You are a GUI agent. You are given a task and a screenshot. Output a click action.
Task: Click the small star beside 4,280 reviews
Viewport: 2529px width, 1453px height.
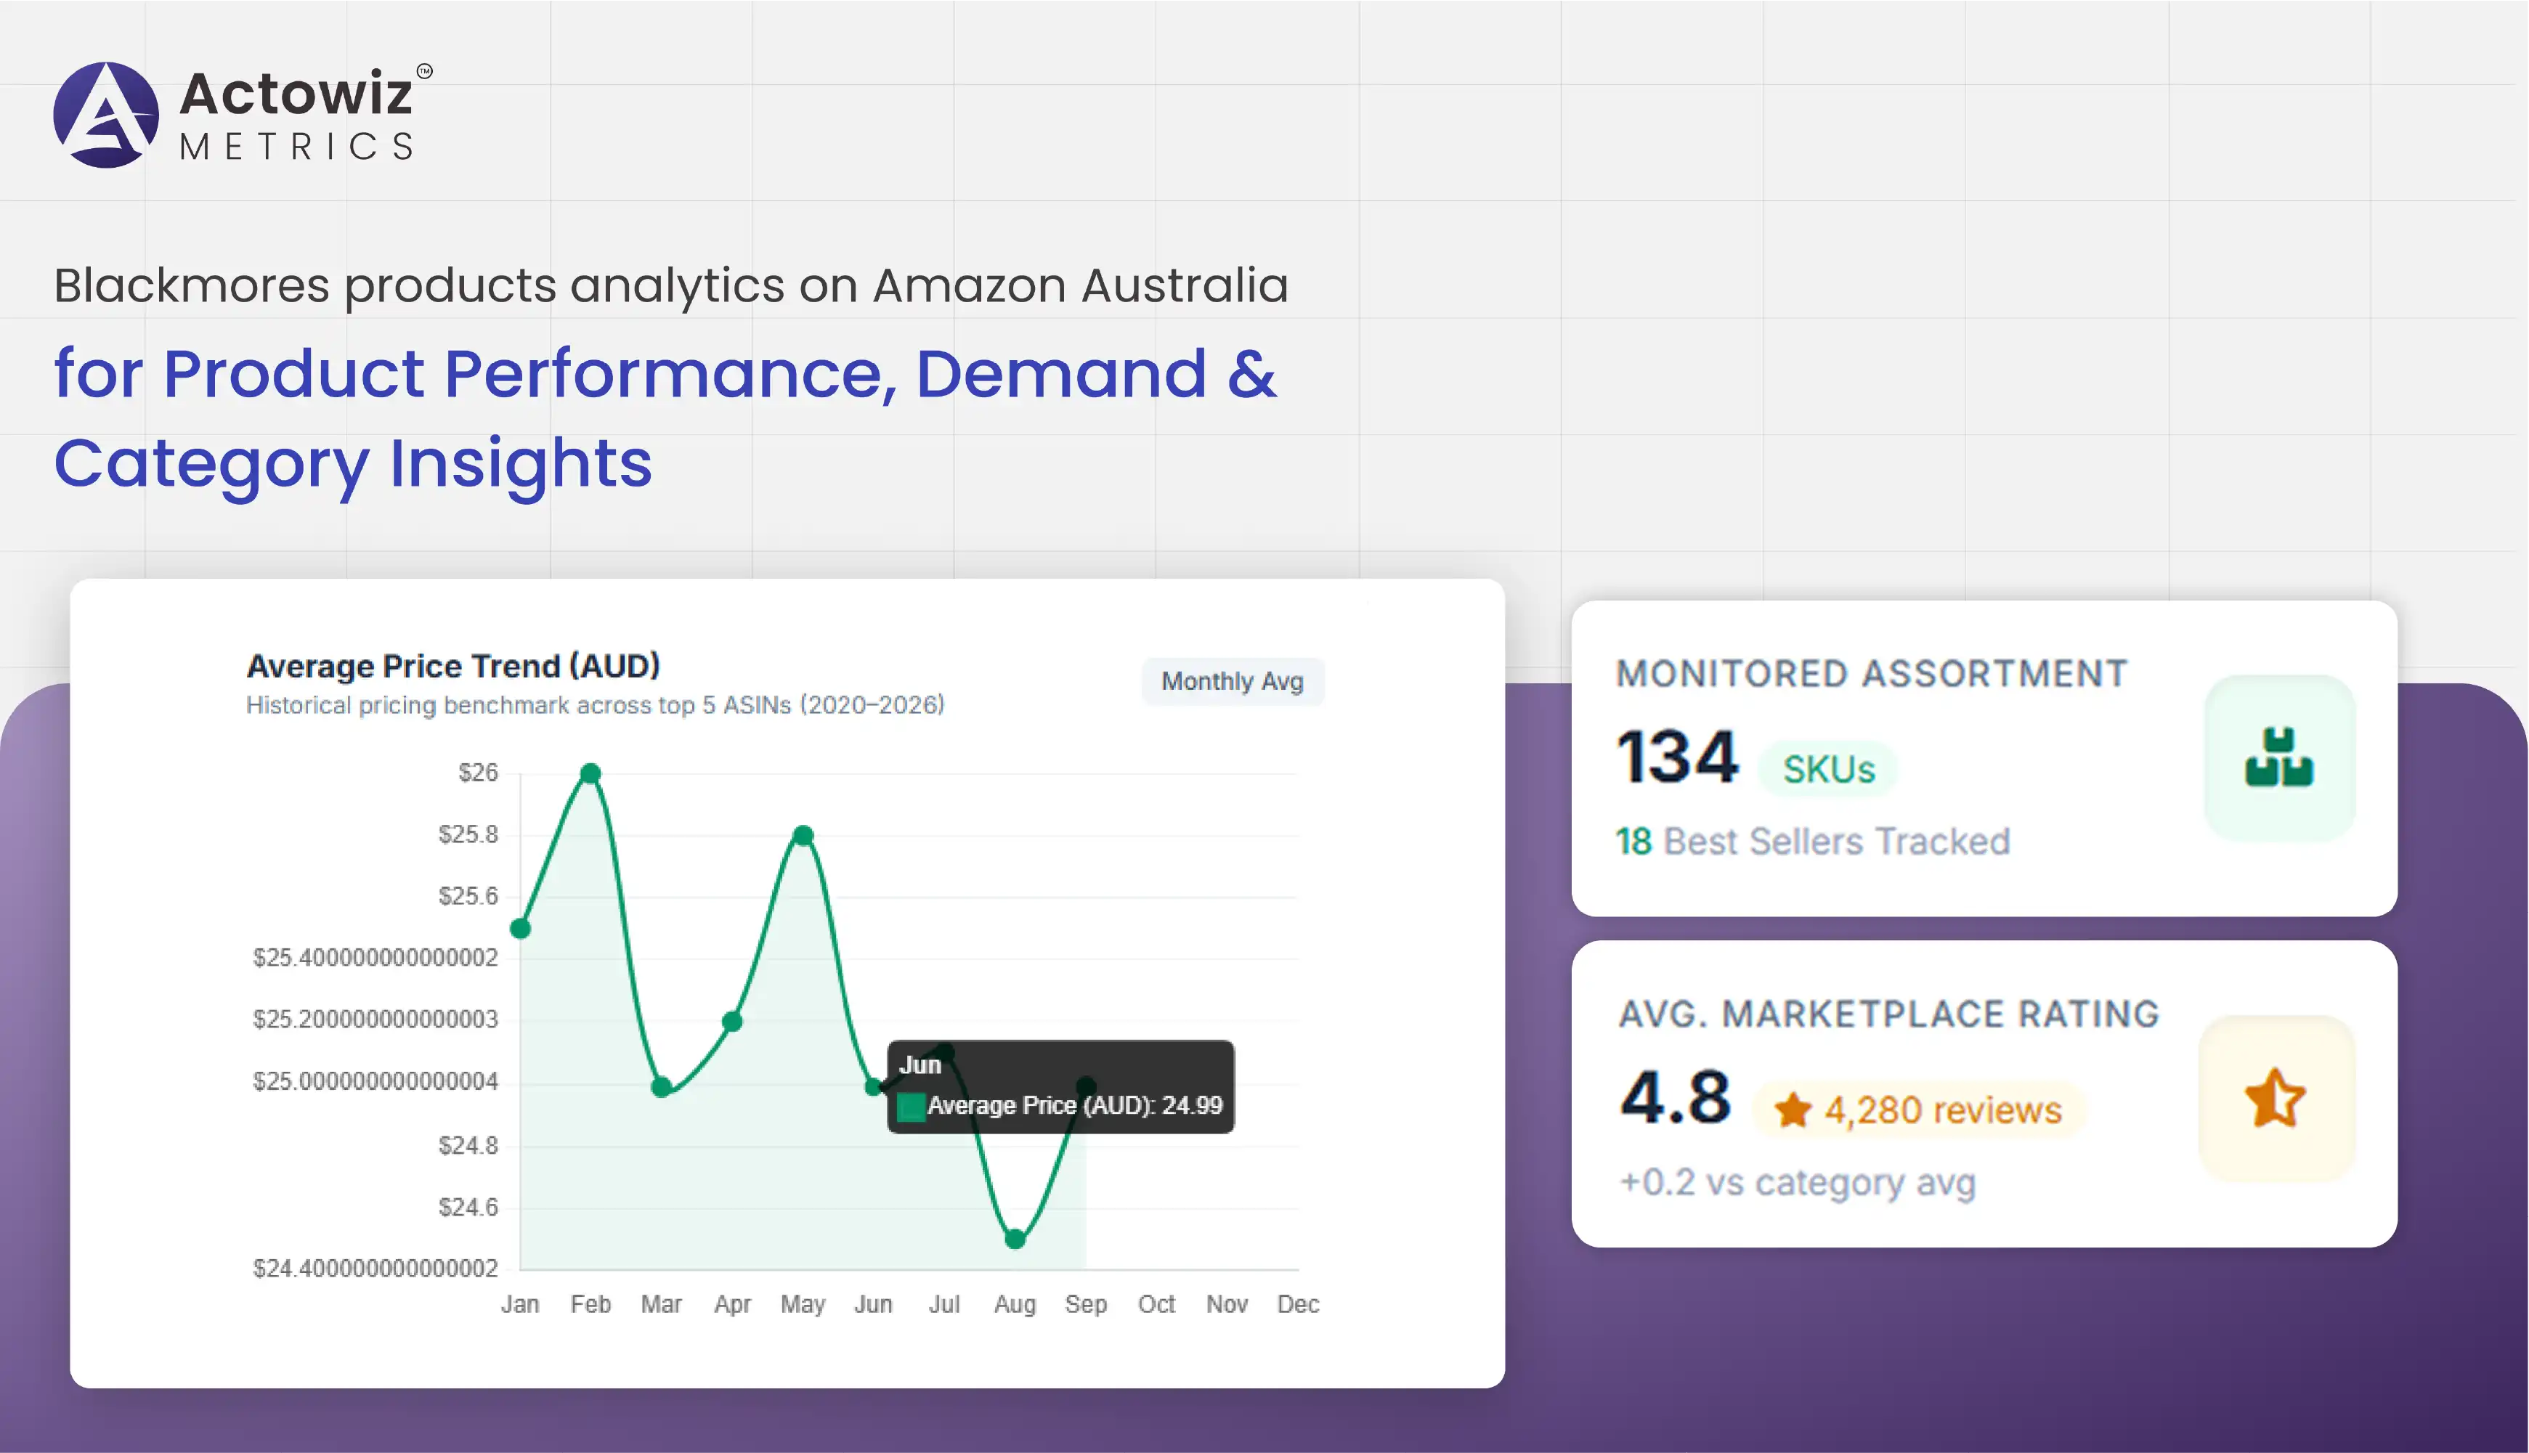[x=1793, y=1110]
